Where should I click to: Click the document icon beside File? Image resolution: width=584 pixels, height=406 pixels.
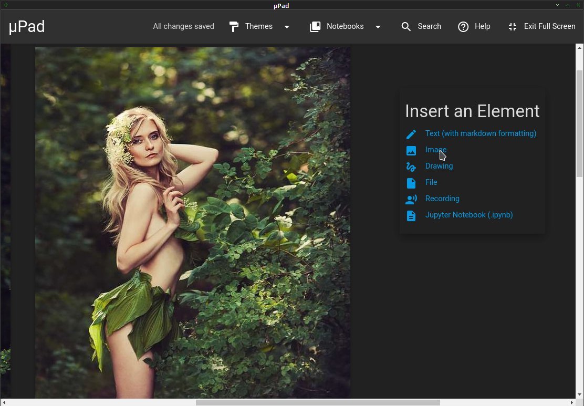pos(411,183)
